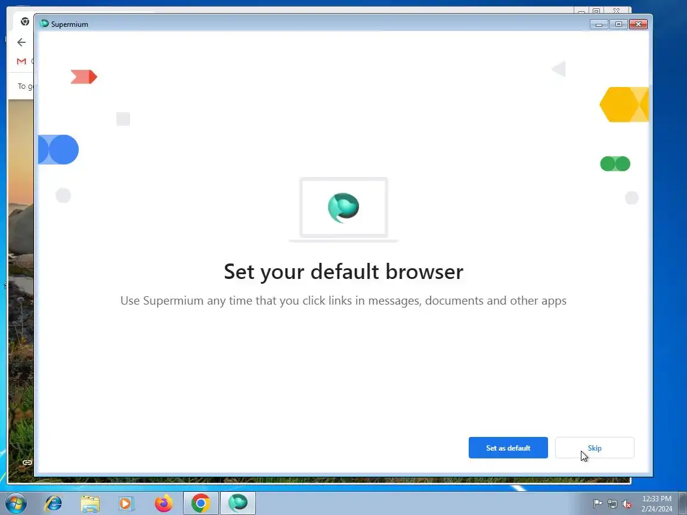
Task: Click the back arrow in the background browser
Action: pyautogui.click(x=21, y=42)
